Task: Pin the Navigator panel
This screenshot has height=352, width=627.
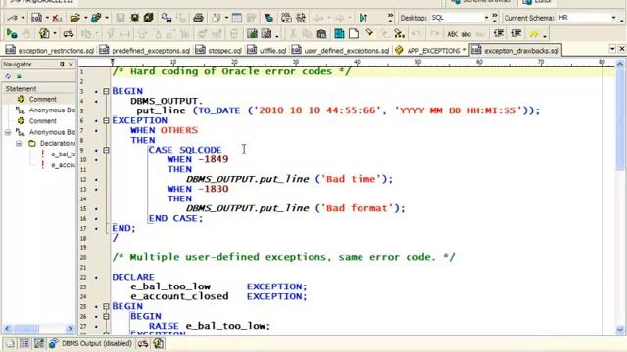Action: [62, 64]
